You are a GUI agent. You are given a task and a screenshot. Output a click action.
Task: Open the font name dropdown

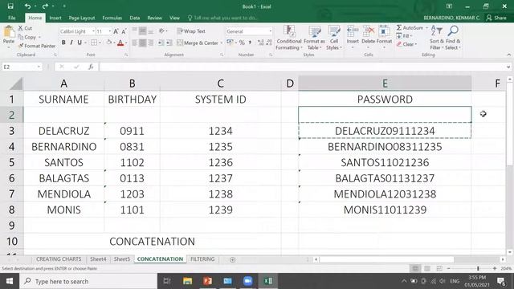[x=93, y=31]
